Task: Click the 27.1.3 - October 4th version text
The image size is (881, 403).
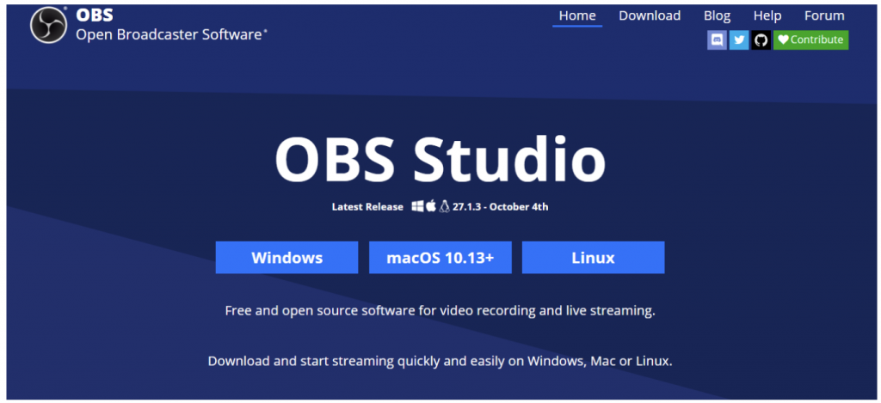Action: point(500,206)
